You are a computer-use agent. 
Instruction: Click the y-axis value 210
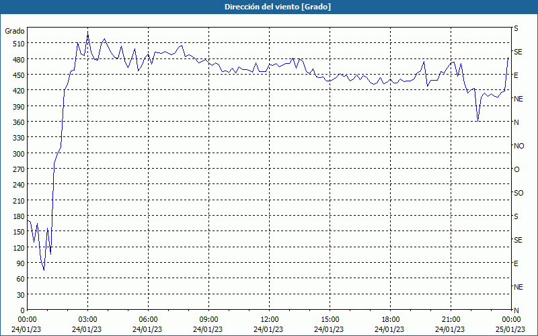19,200
